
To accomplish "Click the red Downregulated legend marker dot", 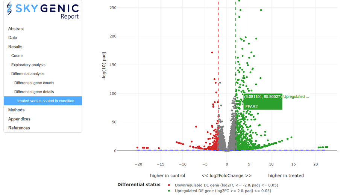I will point(169,185).
